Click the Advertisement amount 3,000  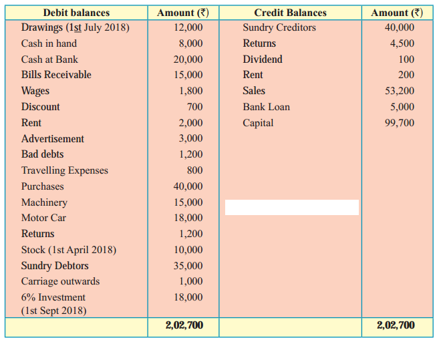191,138
